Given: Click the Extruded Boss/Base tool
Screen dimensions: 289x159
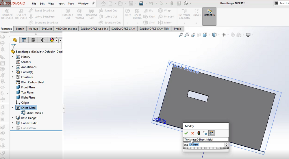Looking at the screenshot, I should coord(7,14).
